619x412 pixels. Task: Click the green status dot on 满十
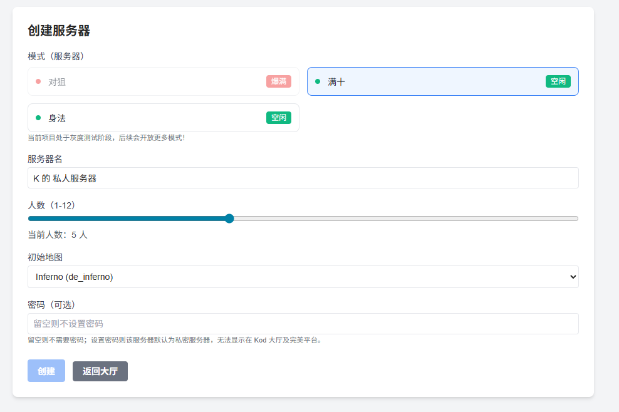click(318, 81)
